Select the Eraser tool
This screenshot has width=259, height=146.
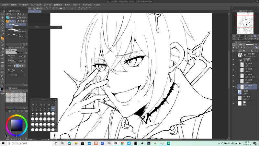[2, 55]
